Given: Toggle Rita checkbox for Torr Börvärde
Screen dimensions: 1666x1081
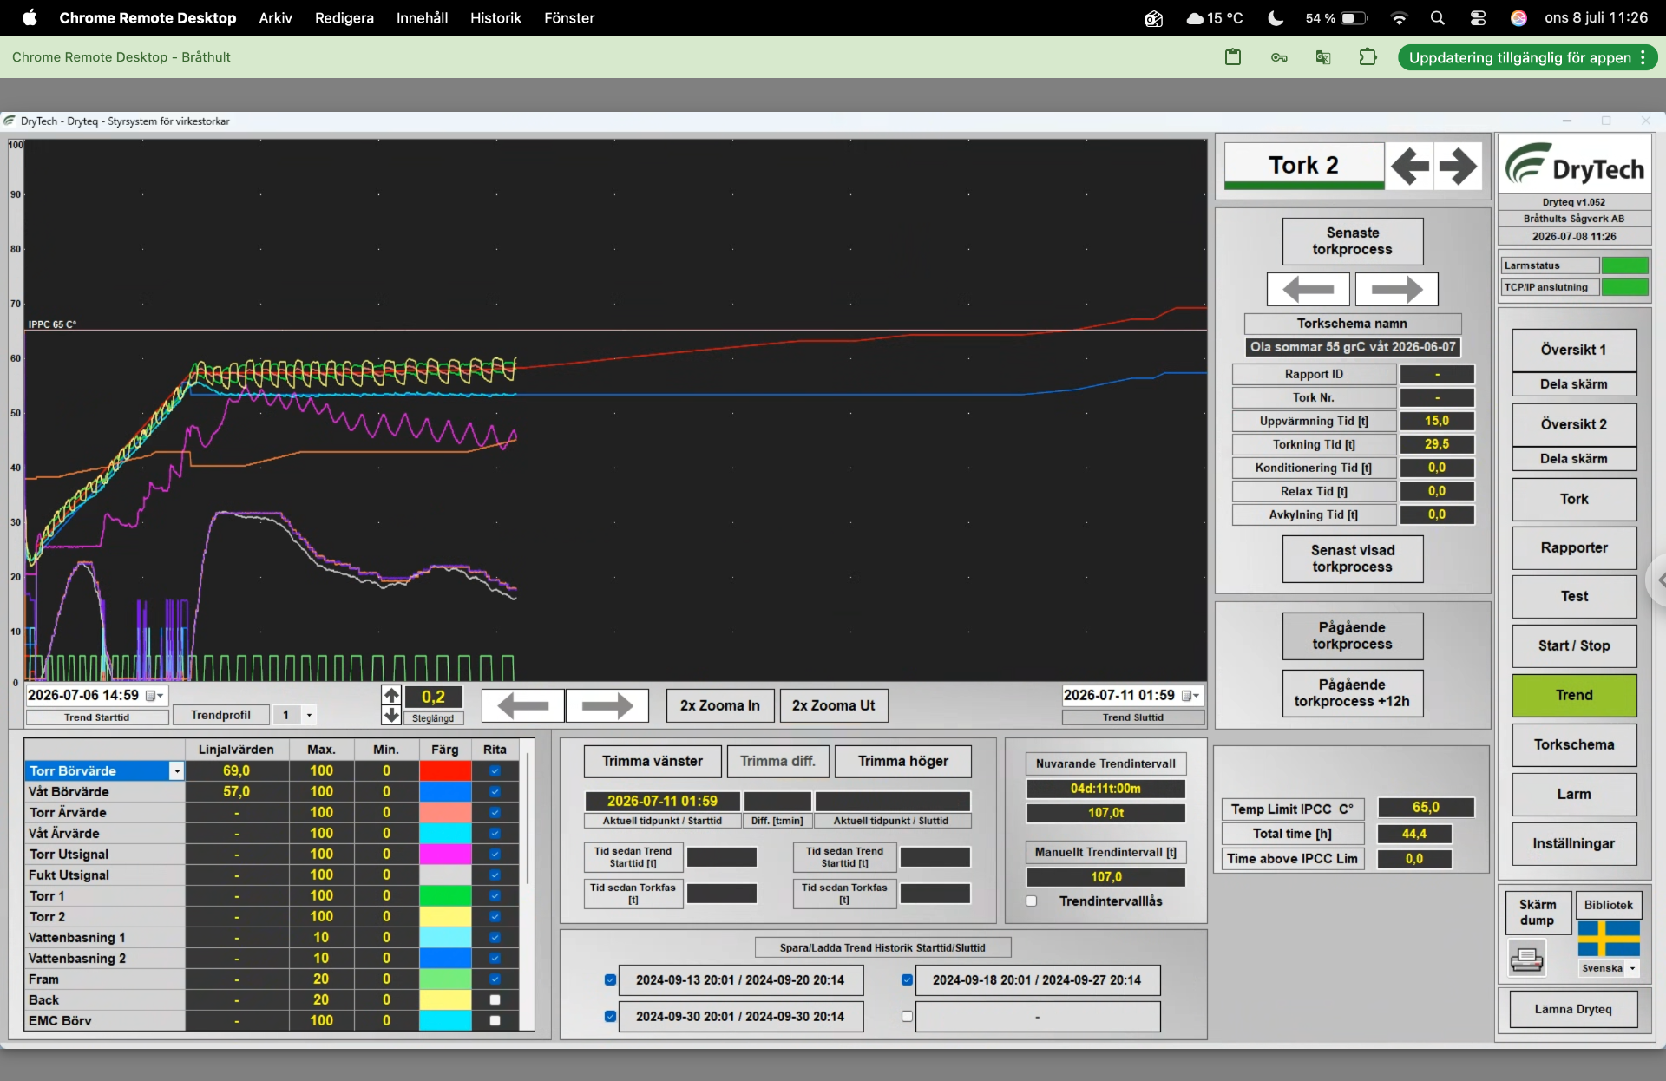Looking at the screenshot, I should tap(495, 770).
